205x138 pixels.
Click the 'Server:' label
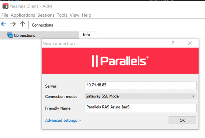[52, 86]
